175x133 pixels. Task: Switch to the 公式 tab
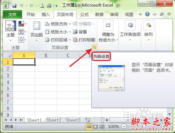(84, 15)
